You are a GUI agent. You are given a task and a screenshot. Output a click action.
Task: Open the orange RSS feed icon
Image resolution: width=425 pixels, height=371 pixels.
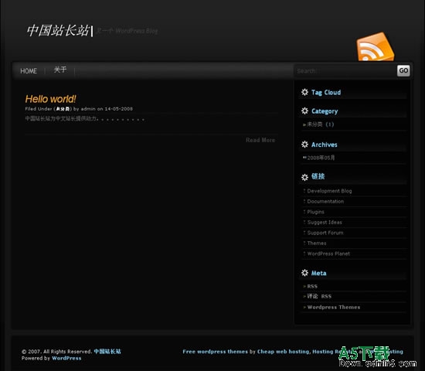coord(376,46)
